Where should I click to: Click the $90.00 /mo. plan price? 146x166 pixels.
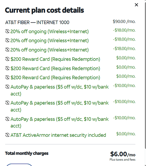[x=124, y=22]
